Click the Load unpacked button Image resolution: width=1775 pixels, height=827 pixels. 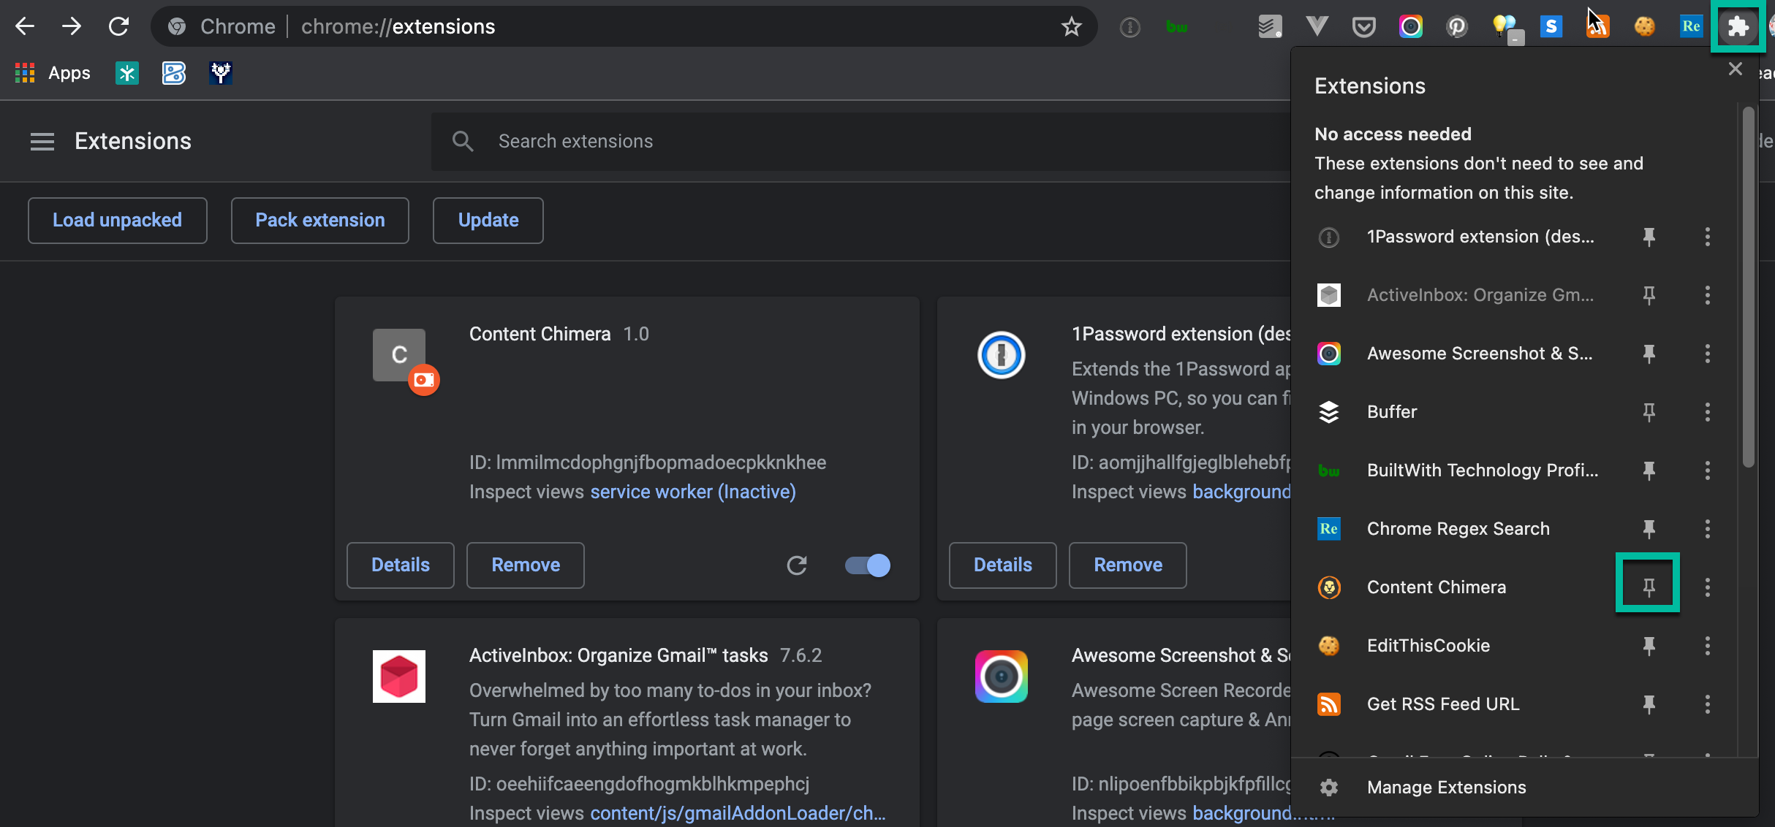[117, 220]
